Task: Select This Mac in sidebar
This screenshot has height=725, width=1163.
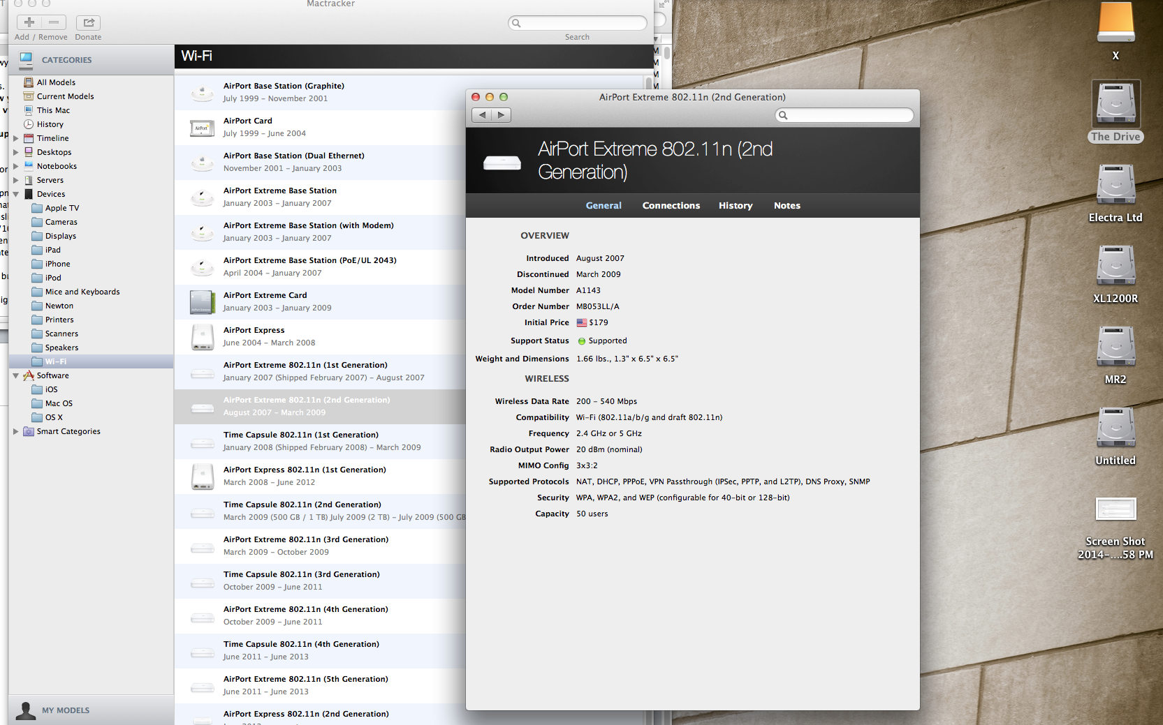Action: coord(53,110)
